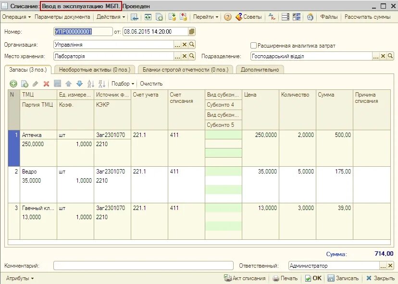Clear the Место хранения field
The width and height of the screenshot is (398, 284).
(x=185, y=56)
